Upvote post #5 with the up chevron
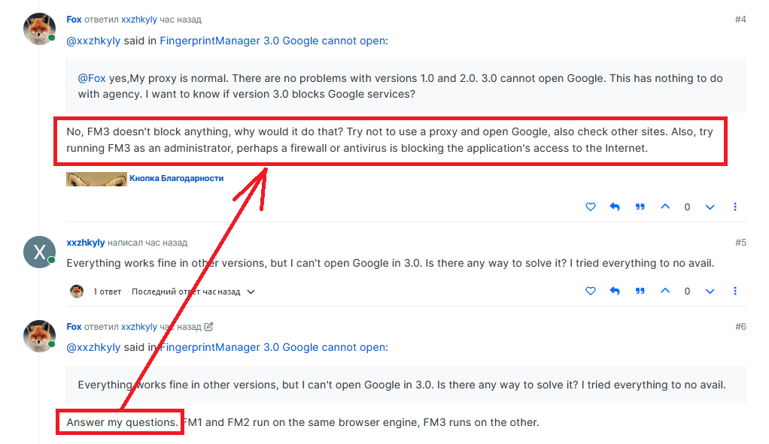This screenshot has height=444, width=769. [665, 291]
